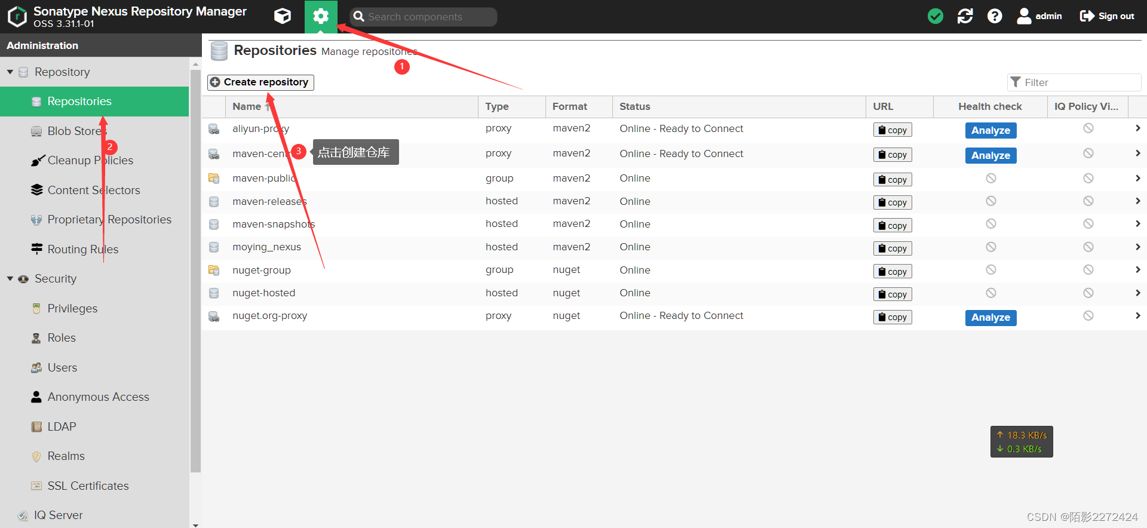Sort by the Format column header
This screenshot has height=528, width=1147.
coord(579,106)
